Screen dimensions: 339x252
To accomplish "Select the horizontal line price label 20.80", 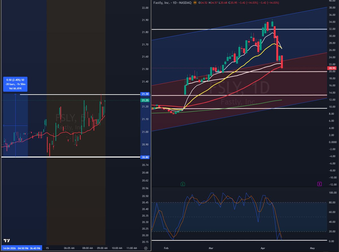I will pyautogui.click(x=144, y=157).
